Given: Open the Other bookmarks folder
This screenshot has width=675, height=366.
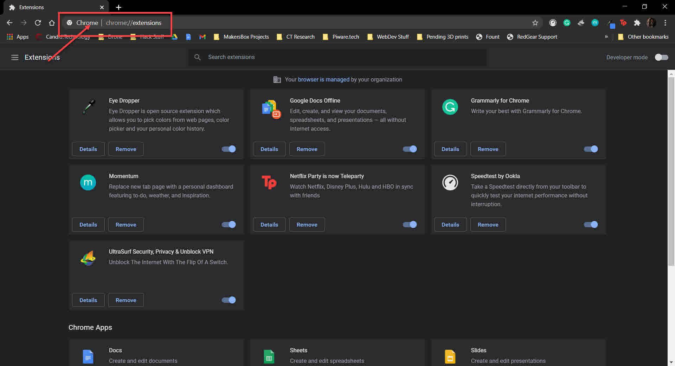Looking at the screenshot, I should point(643,37).
